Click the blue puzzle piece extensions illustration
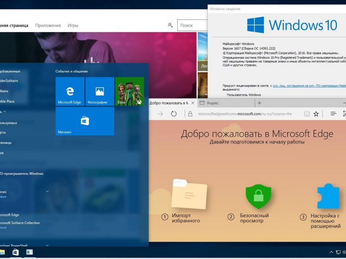 coord(328,196)
